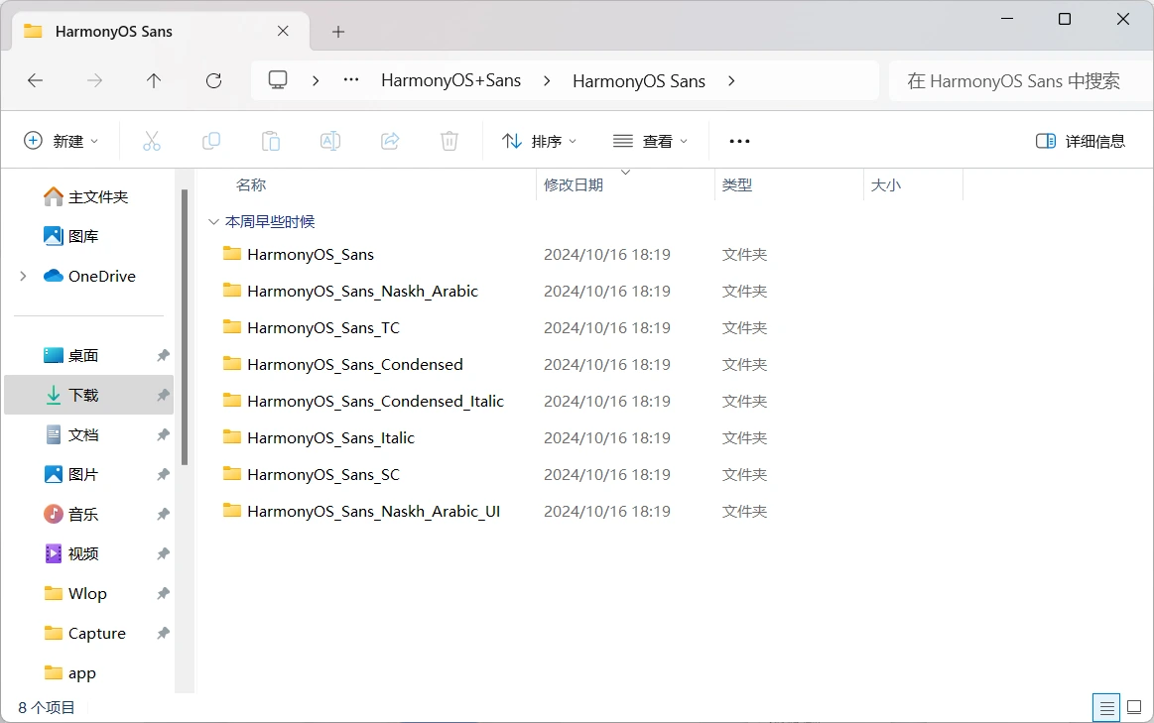Select the HarmonyOS_Sans_Naskh_Arabic_UI folder
This screenshot has height=723, width=1154.
pos(373,512)
